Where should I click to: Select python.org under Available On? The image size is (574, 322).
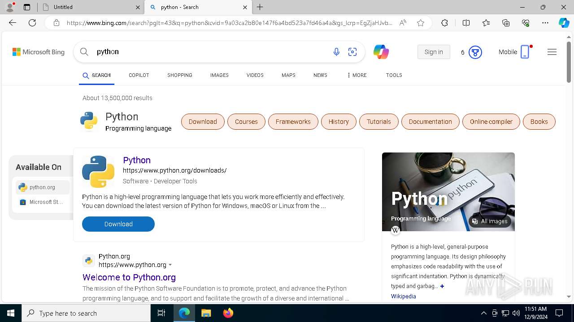click(x=43, y=187)
